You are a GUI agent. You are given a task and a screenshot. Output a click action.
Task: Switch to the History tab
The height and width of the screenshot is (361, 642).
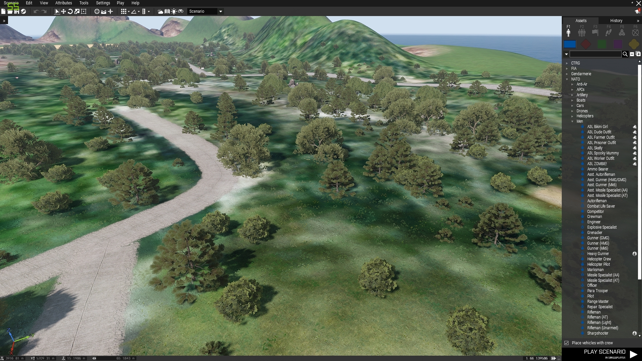tap(616, 21)
